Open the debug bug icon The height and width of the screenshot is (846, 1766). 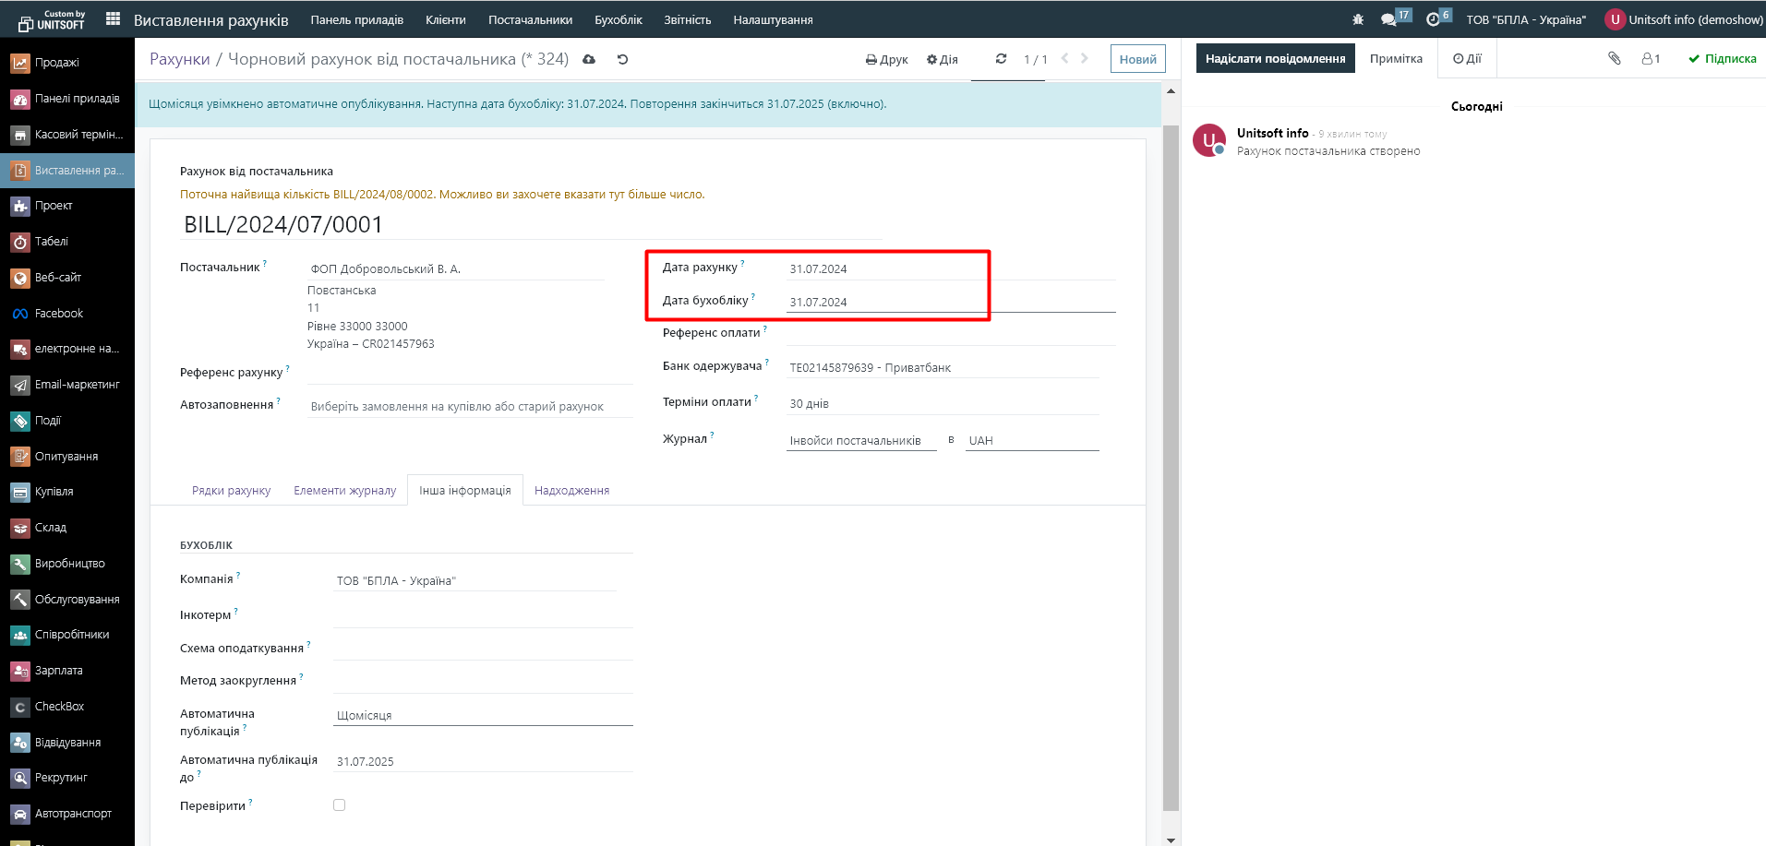[x=1357, y=19]
